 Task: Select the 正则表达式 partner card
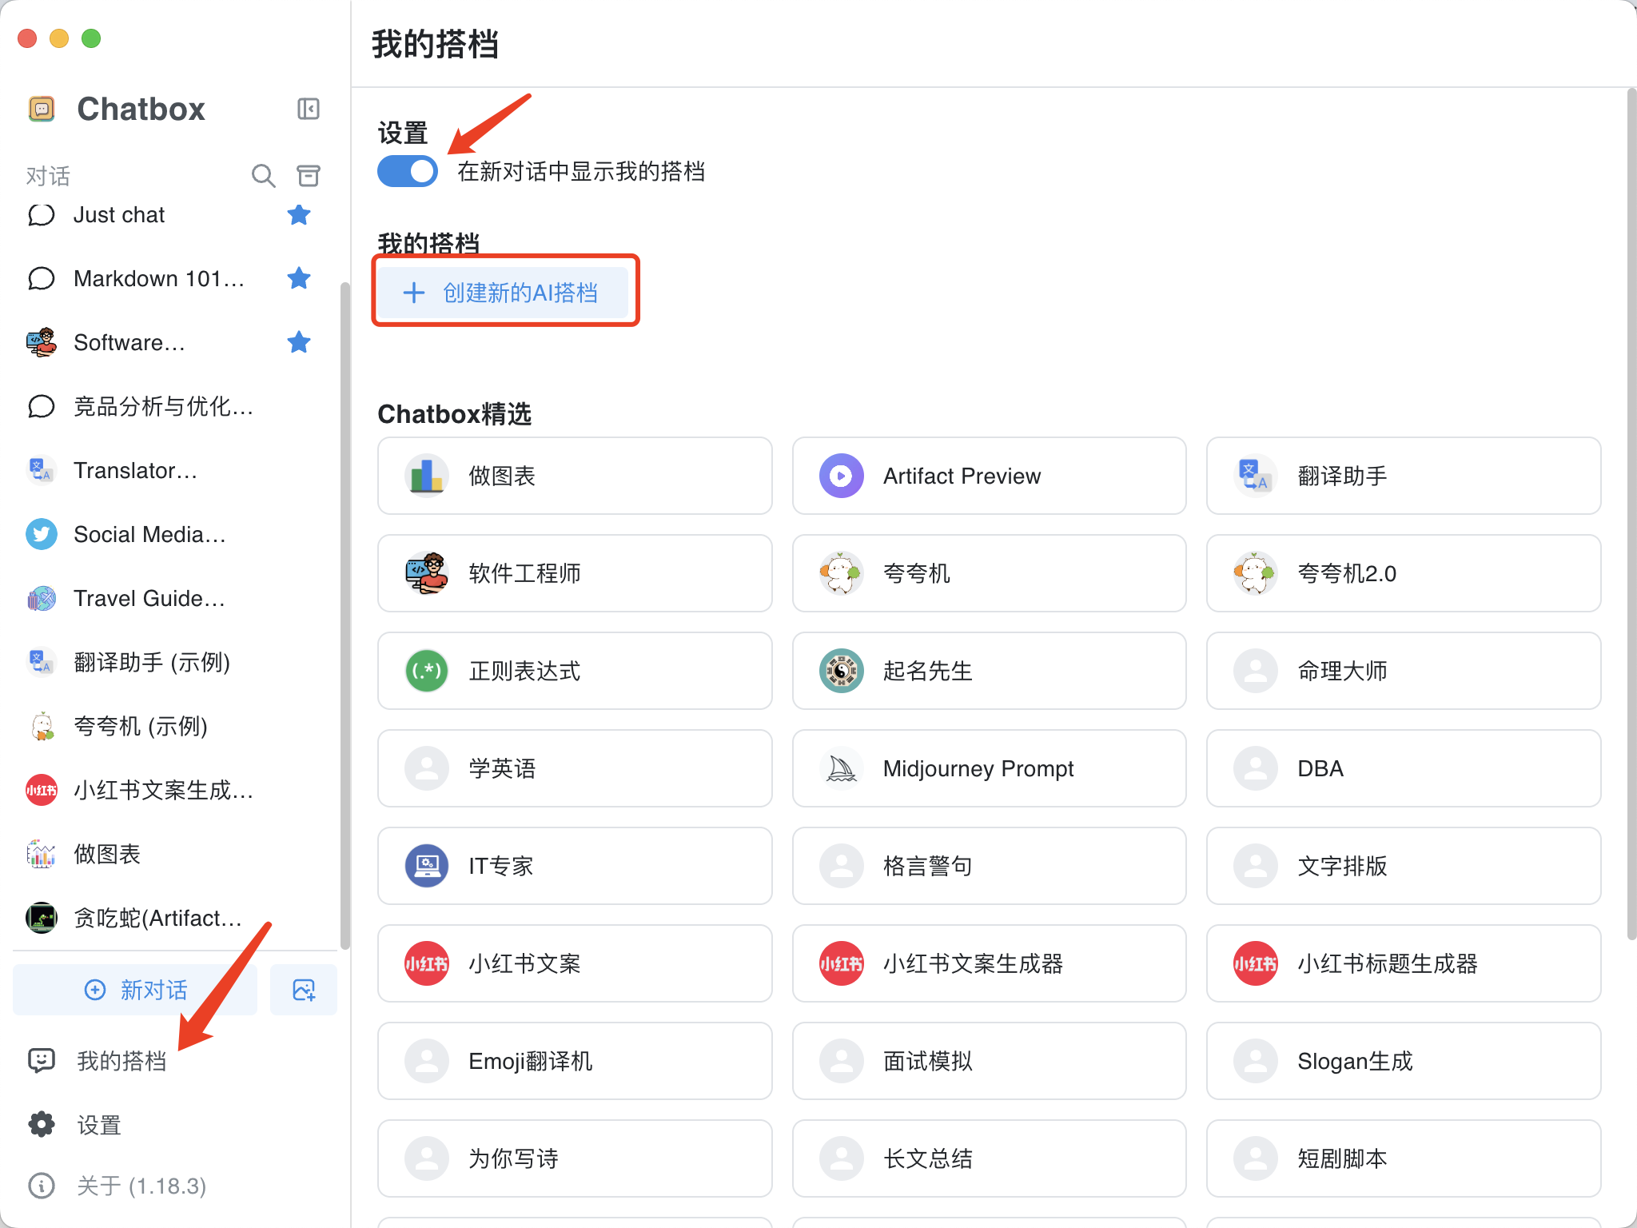tap(575, 671)
